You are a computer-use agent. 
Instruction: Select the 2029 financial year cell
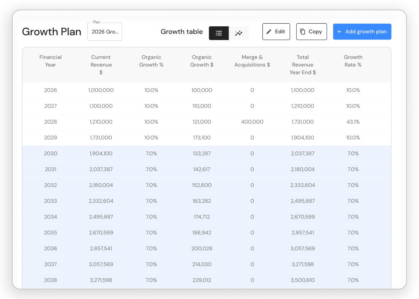pos(51,138)
